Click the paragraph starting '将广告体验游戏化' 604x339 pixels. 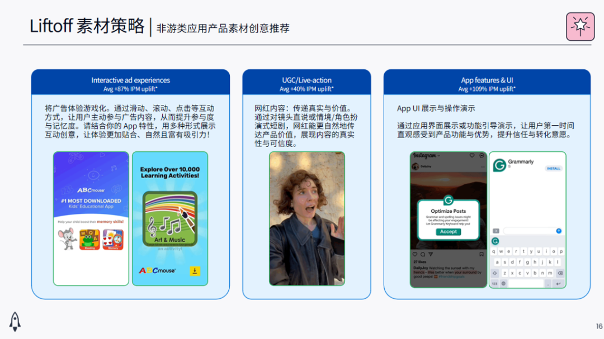click(130, 122)
